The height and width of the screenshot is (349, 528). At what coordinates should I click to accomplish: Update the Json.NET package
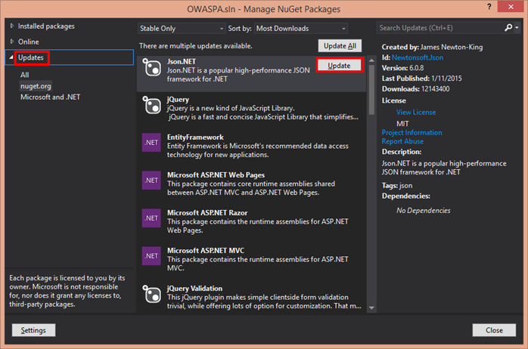coord(339,66)
